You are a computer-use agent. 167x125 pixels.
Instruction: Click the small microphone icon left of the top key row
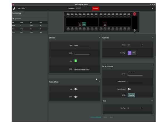(65, 15)
